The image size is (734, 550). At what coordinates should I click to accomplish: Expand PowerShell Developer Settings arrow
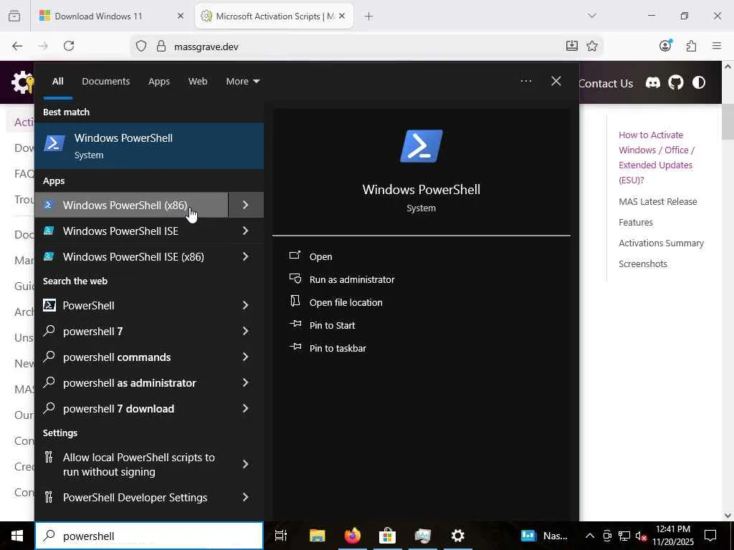246,497
